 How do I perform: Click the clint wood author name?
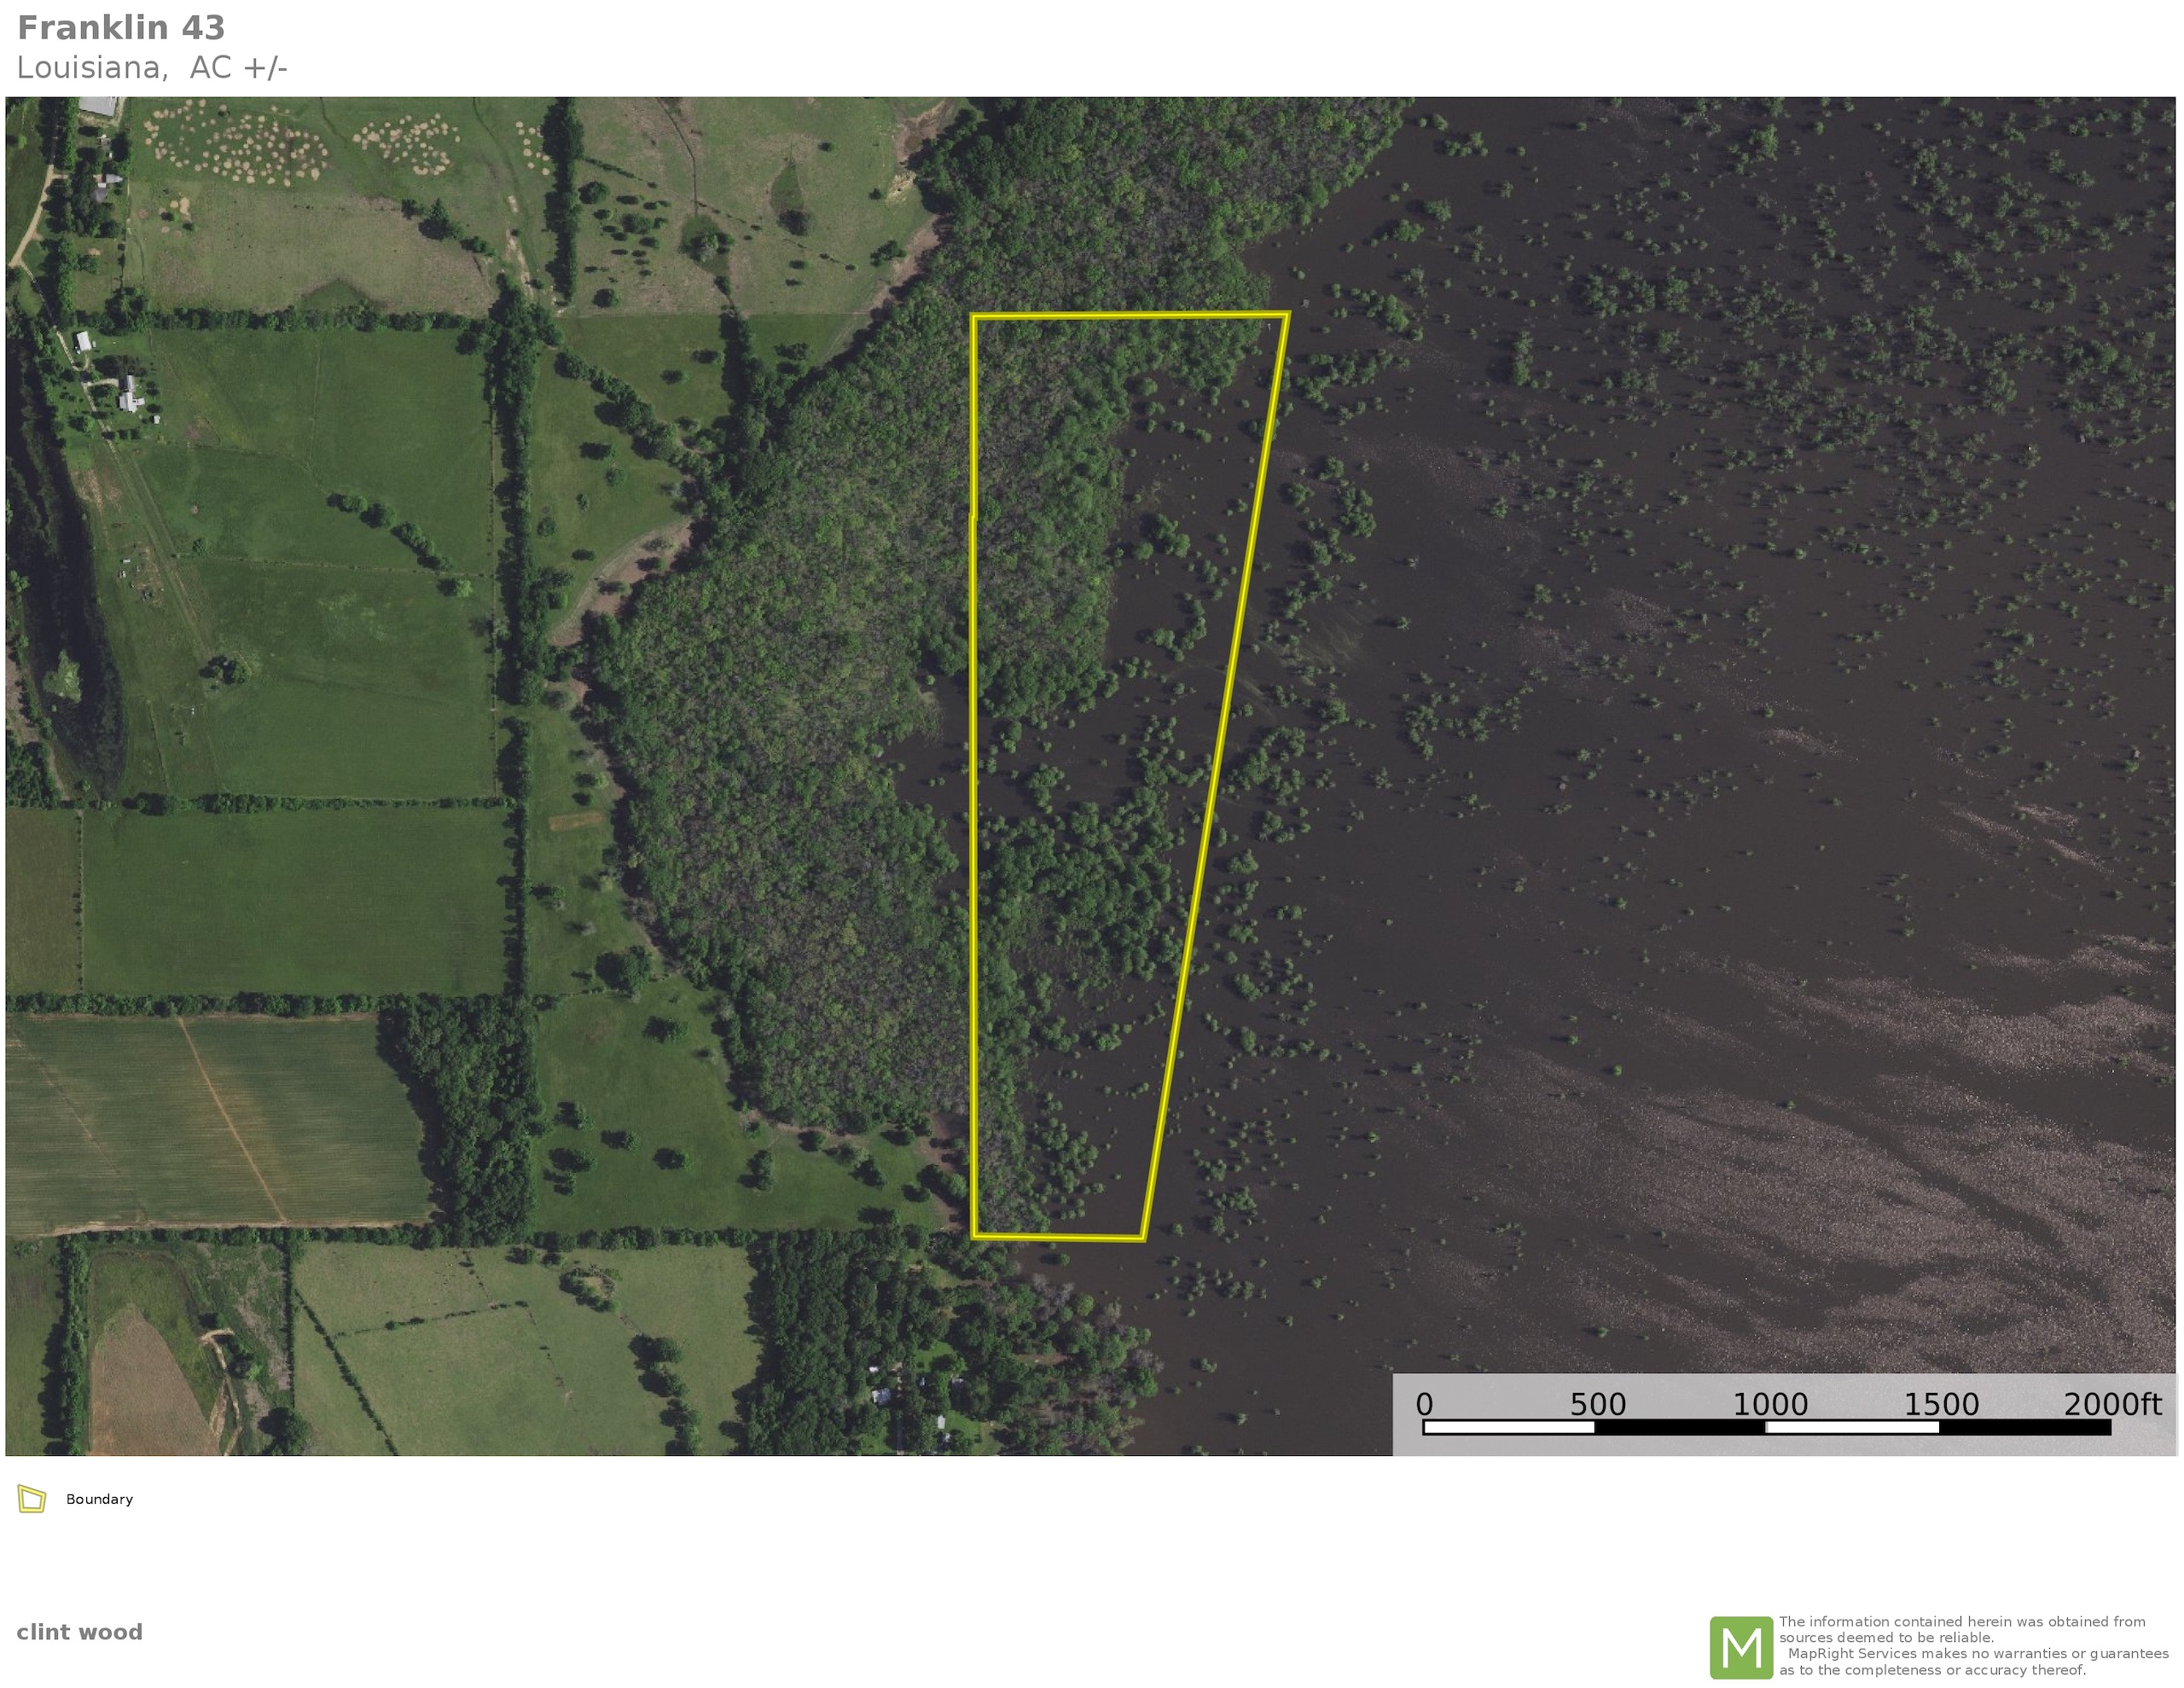pyautogui.click(x=79, y=1632)
